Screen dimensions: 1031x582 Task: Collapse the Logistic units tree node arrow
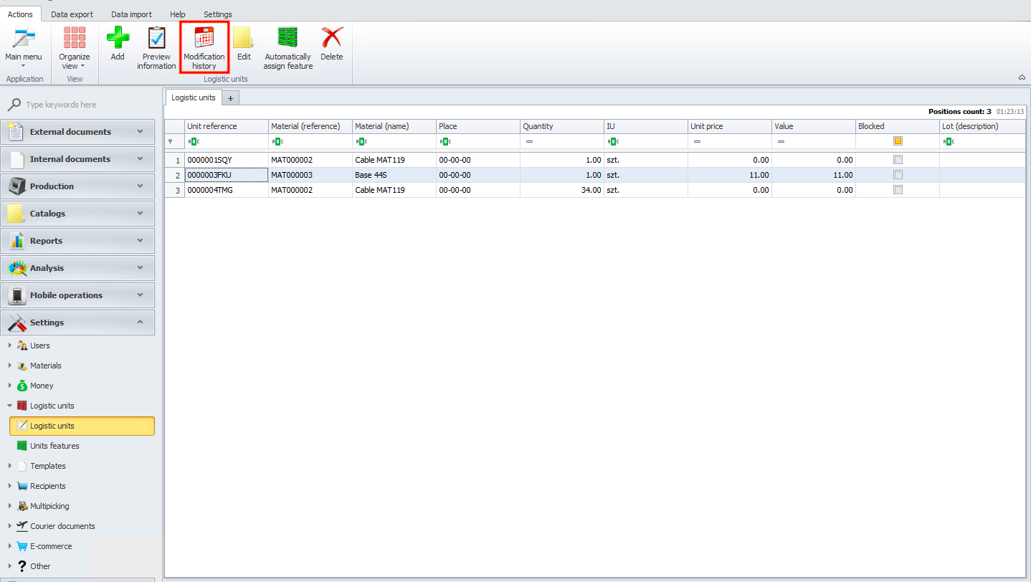(9, 406)
